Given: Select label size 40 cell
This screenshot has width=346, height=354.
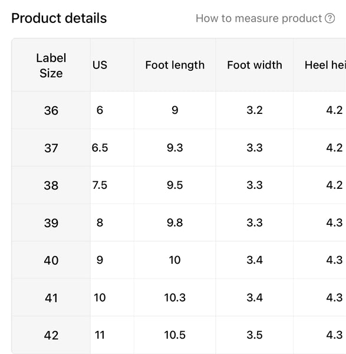Looking at the screenshot, I should [51, 260].
